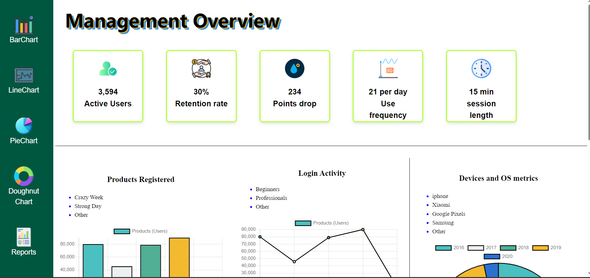Click the Login Activity chart title

point(322,173)
